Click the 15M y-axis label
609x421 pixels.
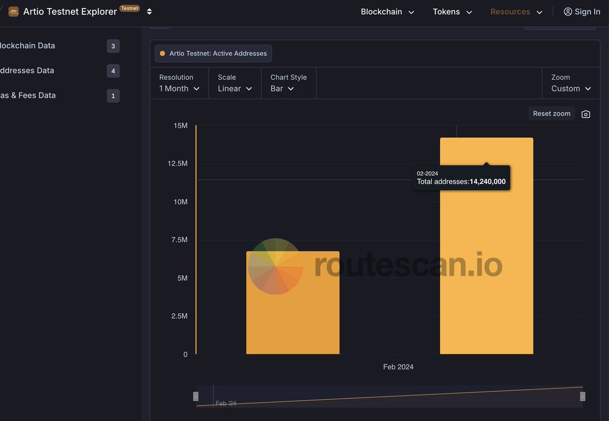pyautogui.click(x=181, y=125)
